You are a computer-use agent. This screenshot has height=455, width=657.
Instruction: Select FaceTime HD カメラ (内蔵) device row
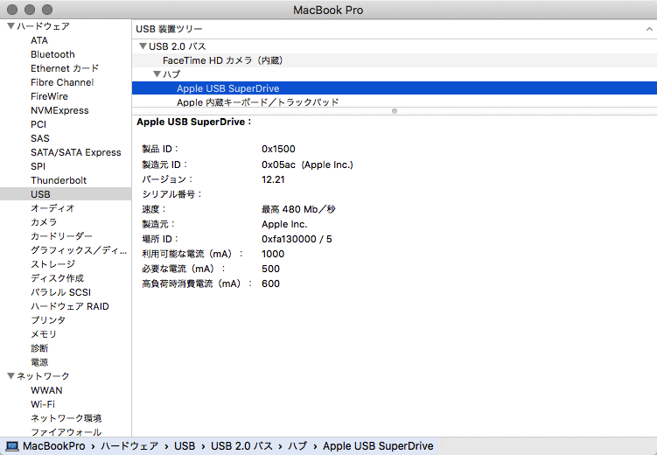click(395, 60)
